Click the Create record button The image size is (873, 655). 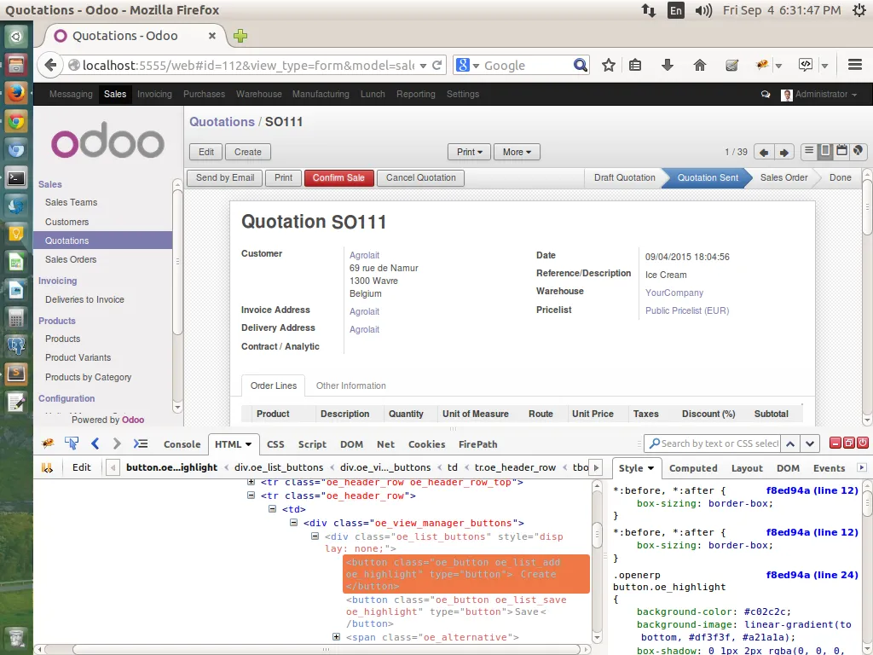248,152
